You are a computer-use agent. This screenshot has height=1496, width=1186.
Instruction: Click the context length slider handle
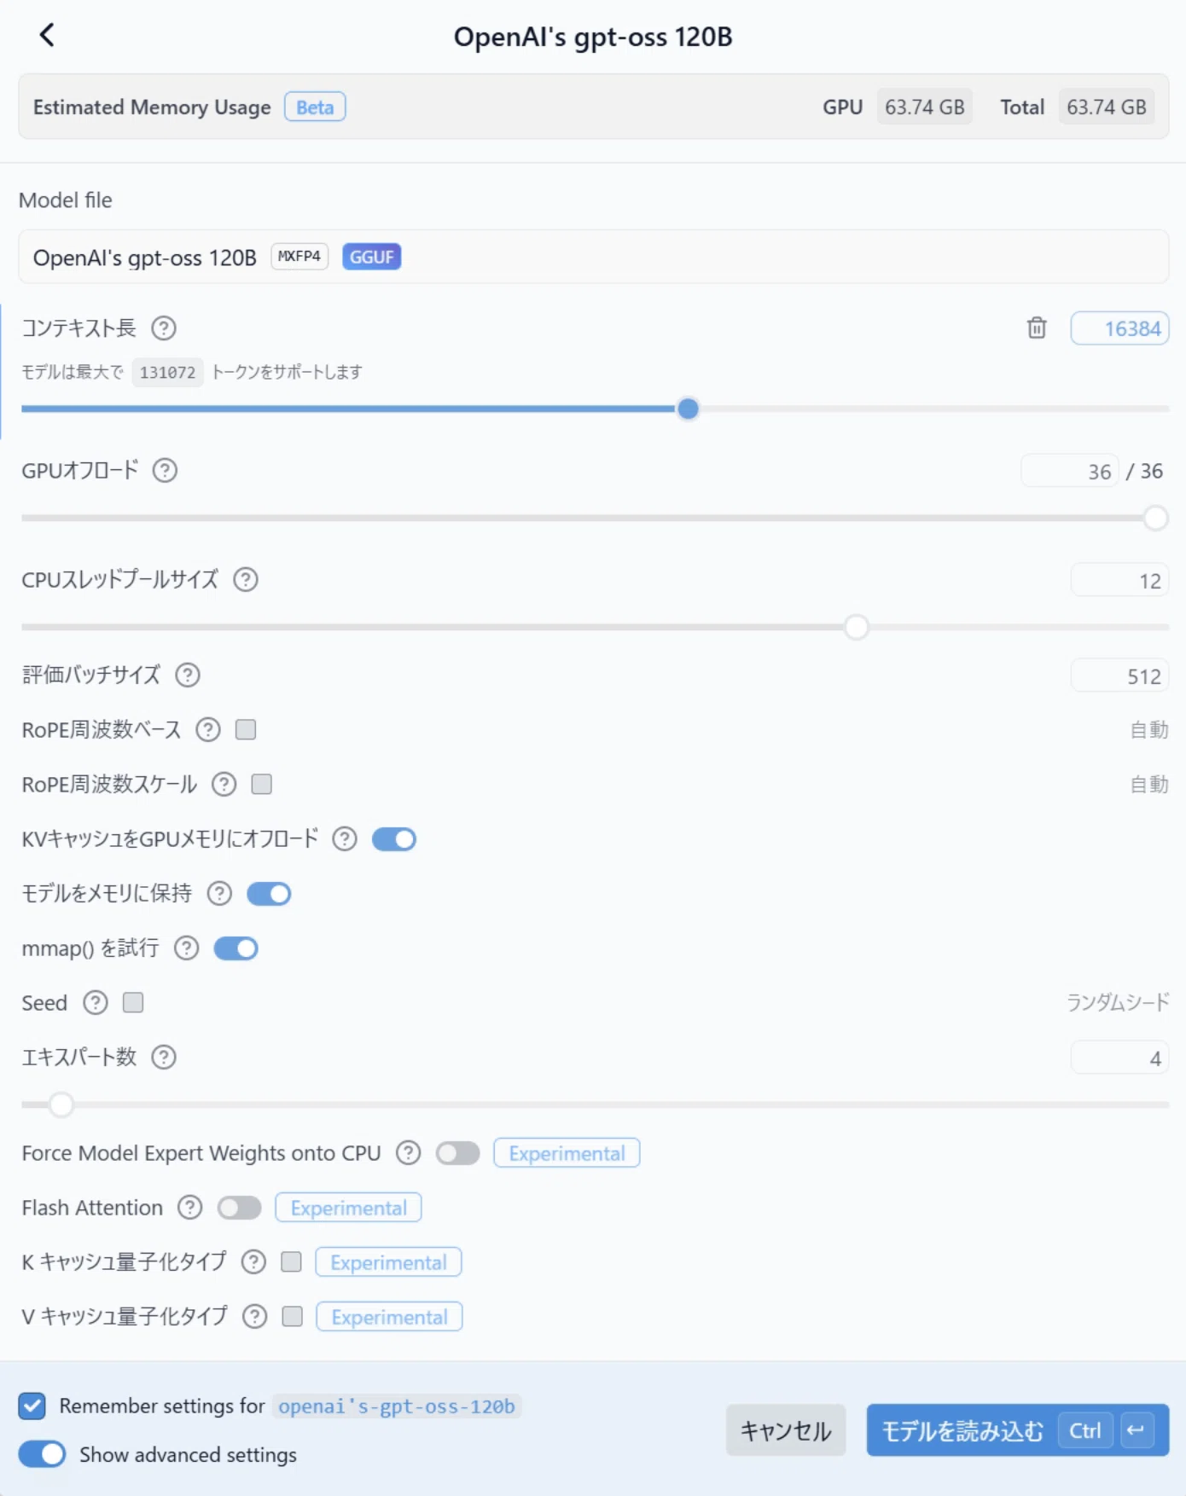[x=688, y=409]
